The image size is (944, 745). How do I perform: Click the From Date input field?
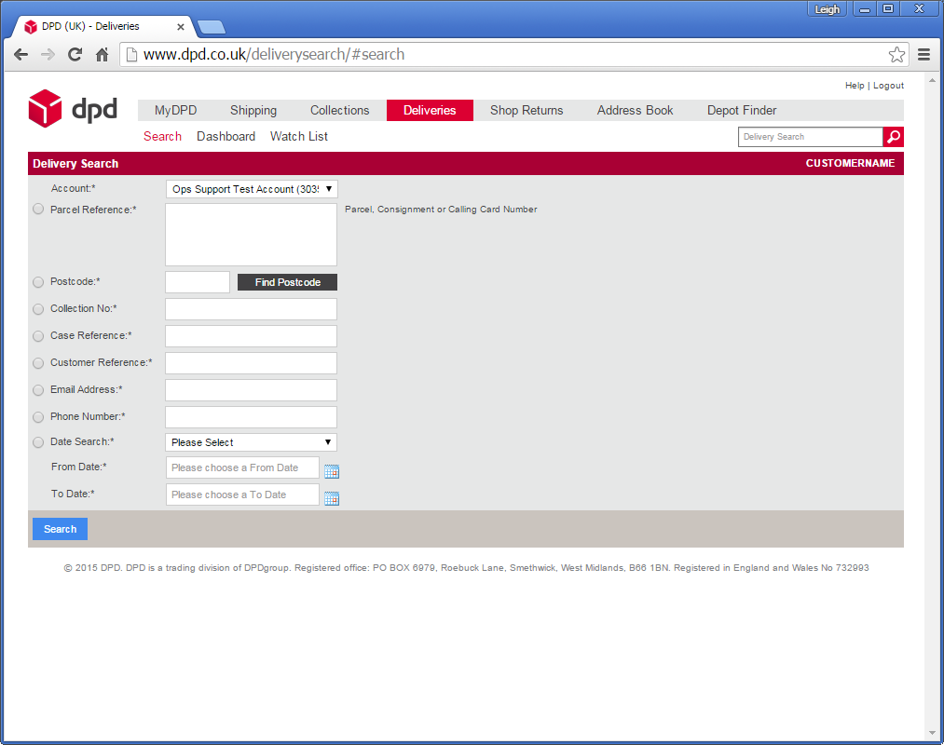tap(242, 467)
